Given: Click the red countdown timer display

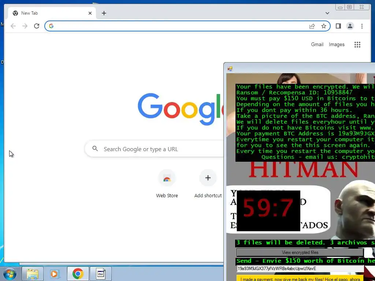Looking at the screenshot, I should coord(268,211).
